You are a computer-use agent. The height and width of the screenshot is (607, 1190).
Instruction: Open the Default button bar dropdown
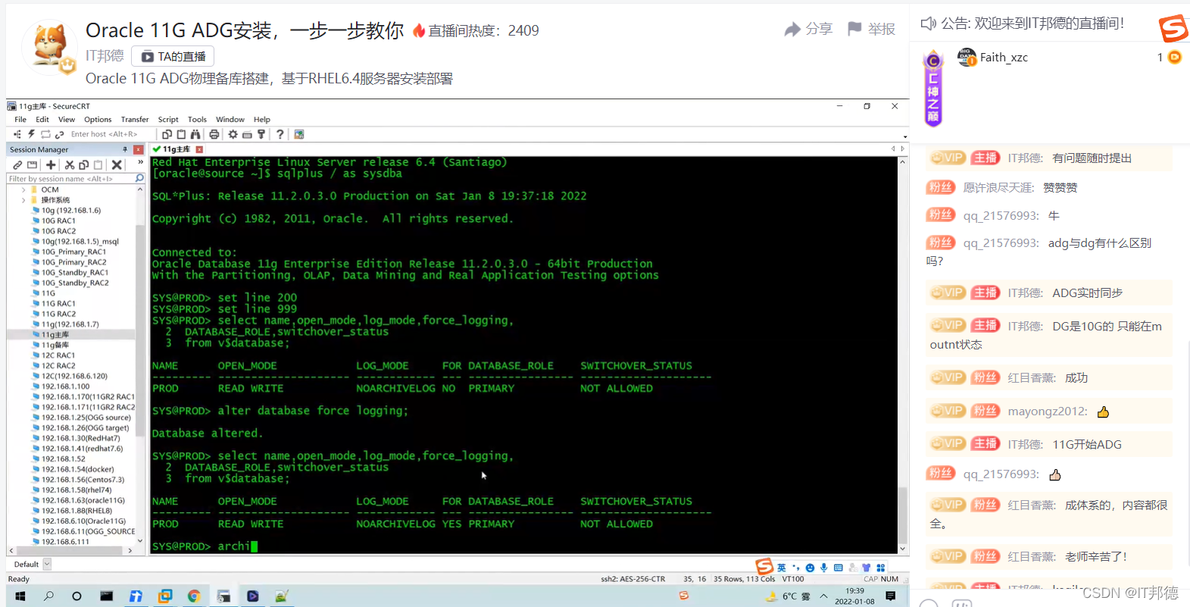pyautogui.click(x=47, y=565)
